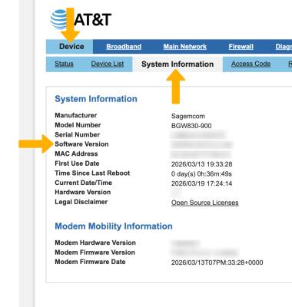Click the Manufacturer label
The height and width of the screenshot is (307, 292).
[x=76, y=115]
